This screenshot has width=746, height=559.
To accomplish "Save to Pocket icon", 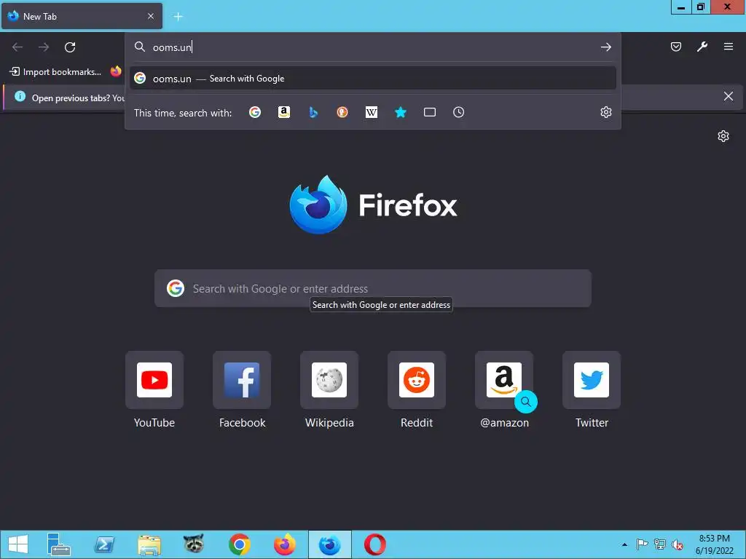I will 675,47.
